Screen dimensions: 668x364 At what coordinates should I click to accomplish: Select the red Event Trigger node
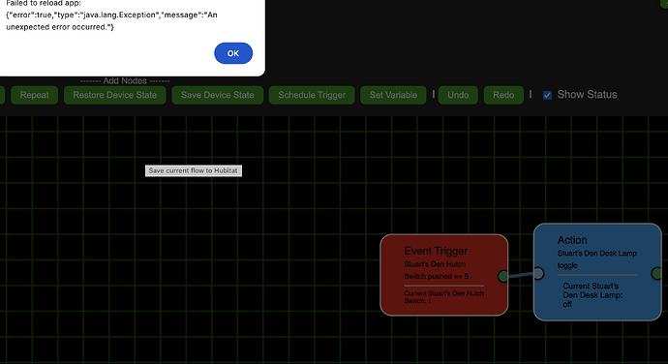tap(444, 275)
